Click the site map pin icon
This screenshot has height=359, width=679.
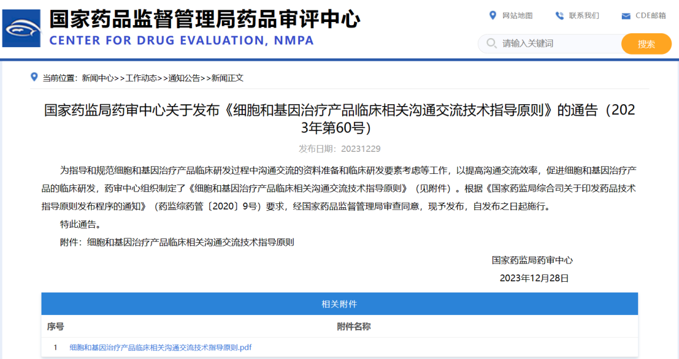pyautogui.click(x=492, y=16)
